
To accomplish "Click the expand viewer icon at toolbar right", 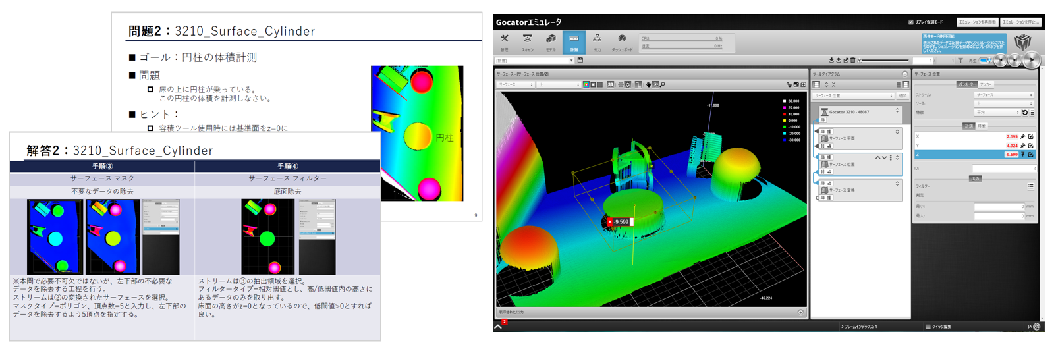I will coord(803,84).
